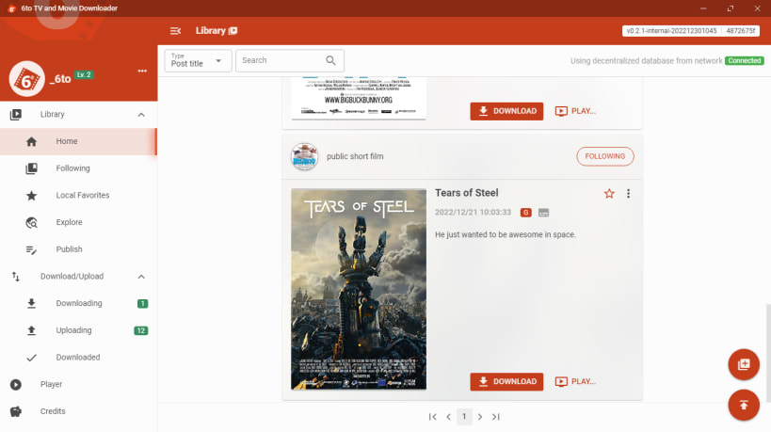Open the public short film channel name

[355, 157]
